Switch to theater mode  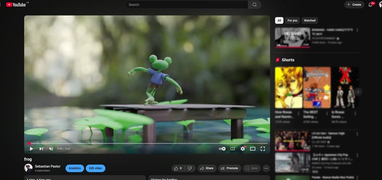(253, 149)
